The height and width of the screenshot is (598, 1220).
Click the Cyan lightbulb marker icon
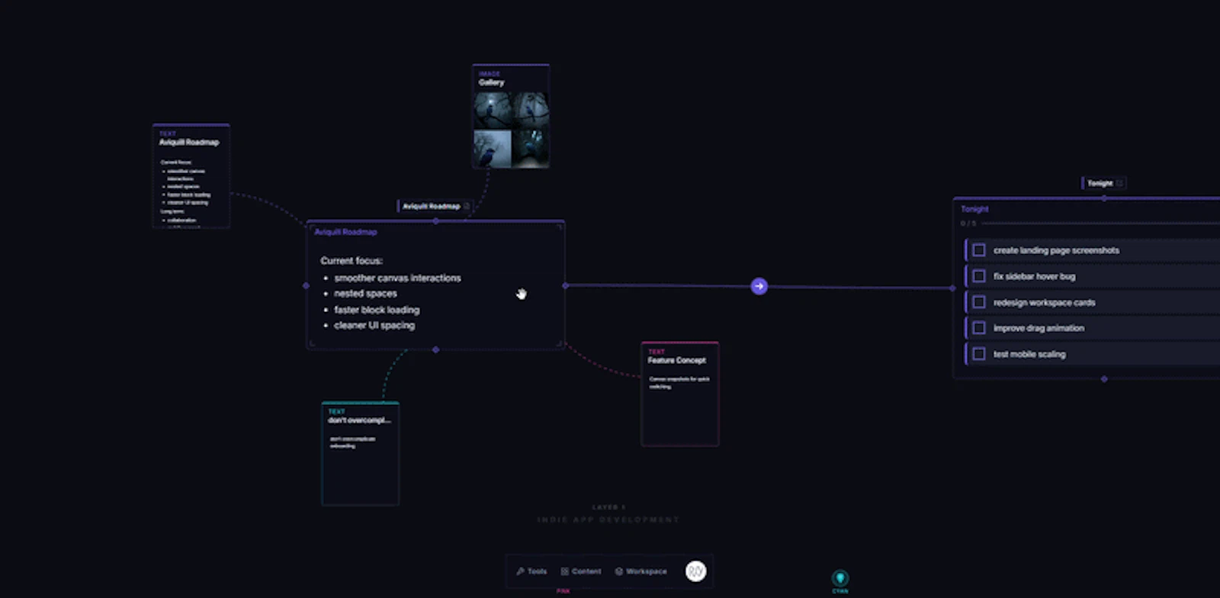pyautogui.click(x=840, y=578)
